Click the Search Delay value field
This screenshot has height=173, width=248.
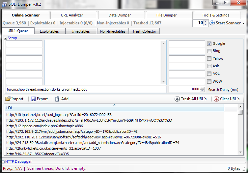(184, 89)
